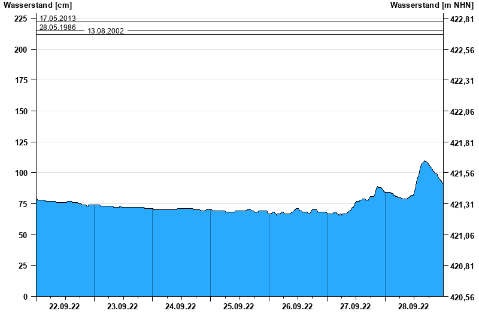Click the smaller water level peak on 27.09.22
Screen dimensions: 479x329
[378, 187]
